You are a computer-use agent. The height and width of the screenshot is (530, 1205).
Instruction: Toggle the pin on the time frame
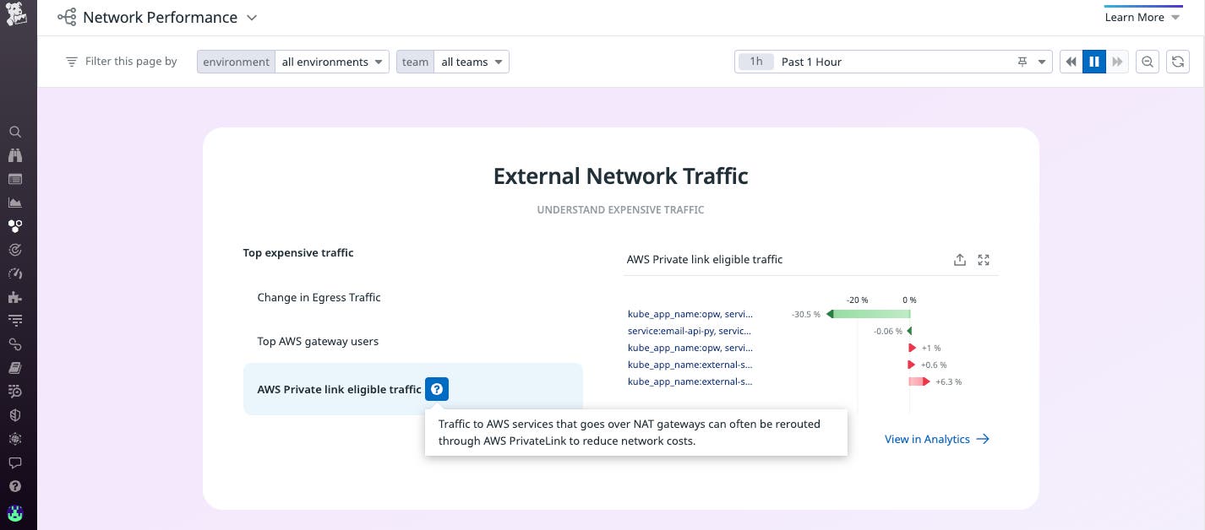click(1022, 61)
